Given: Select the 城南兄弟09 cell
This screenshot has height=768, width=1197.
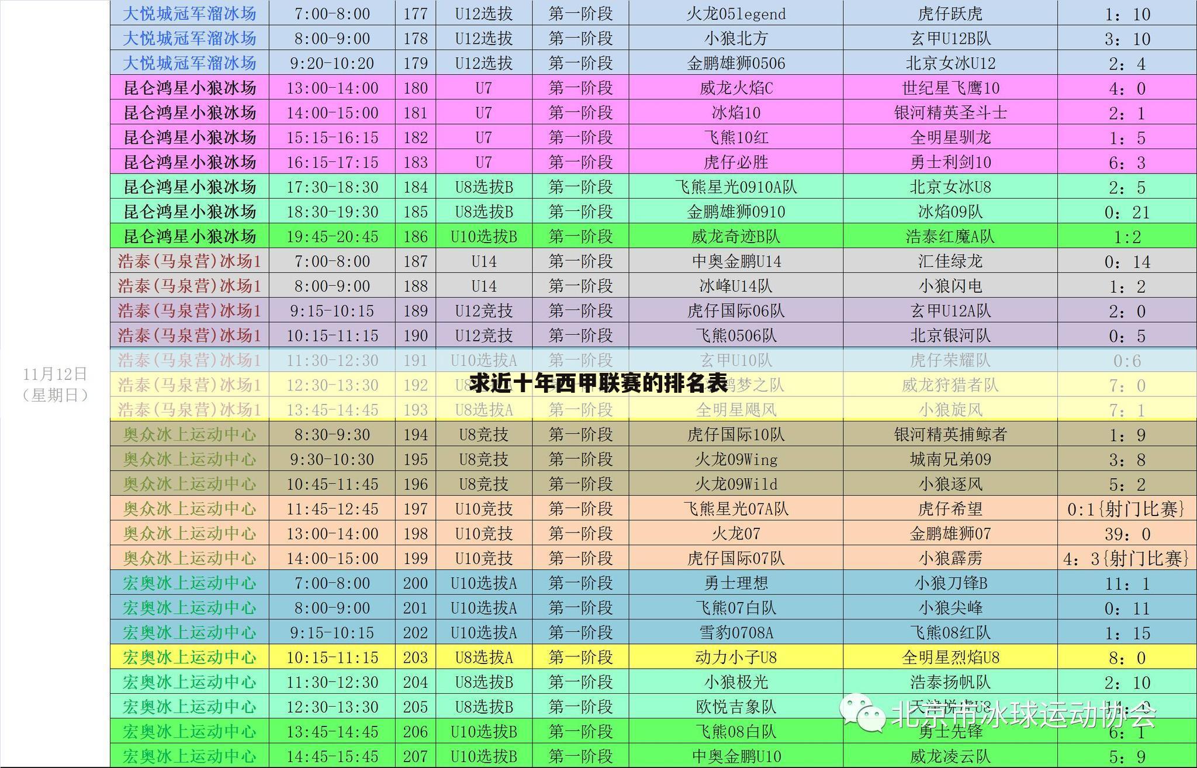Looking at the screenshot, I should pyautogui.click(x=950, y=459).
